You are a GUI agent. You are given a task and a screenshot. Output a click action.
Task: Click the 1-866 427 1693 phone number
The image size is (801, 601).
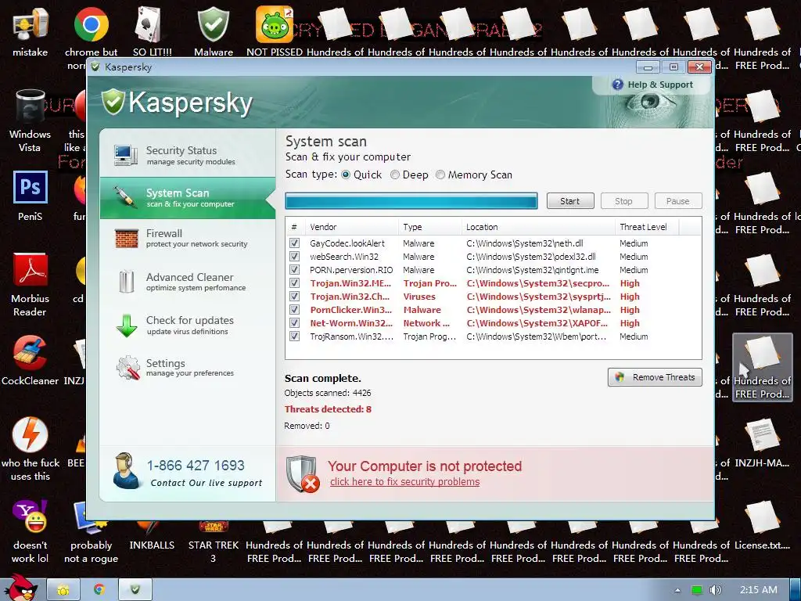coord(196,465)
